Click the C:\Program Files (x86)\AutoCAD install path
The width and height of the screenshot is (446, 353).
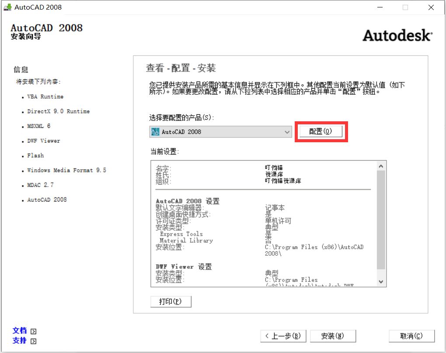point(314,250)
